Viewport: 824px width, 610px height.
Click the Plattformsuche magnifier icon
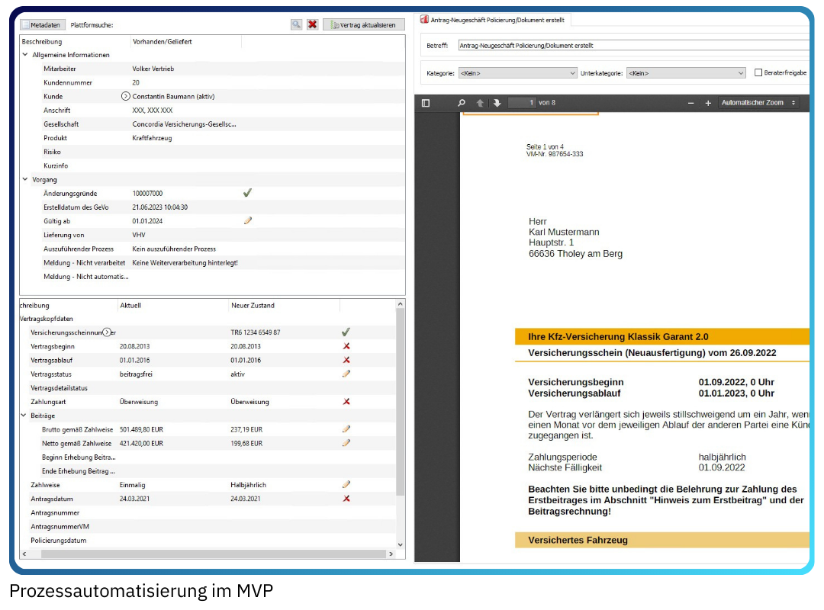pos(296,24)
